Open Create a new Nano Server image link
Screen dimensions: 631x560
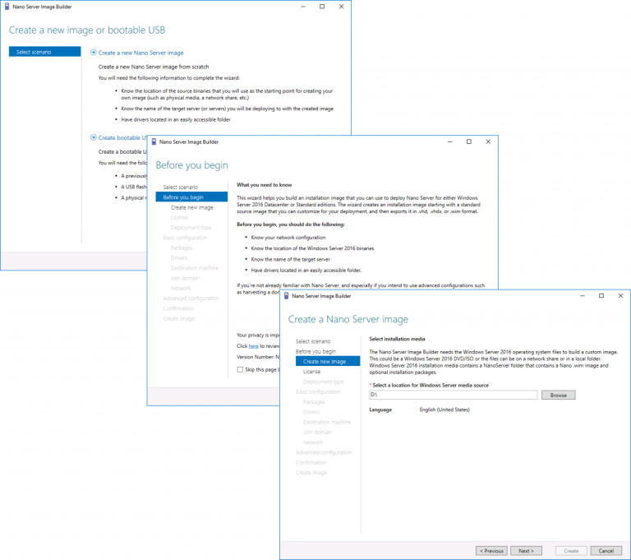140,53
